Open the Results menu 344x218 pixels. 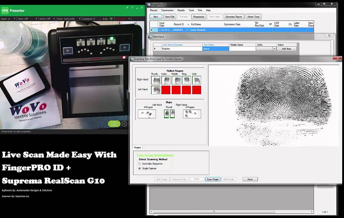pyautogui.click(x=181, y=10)
